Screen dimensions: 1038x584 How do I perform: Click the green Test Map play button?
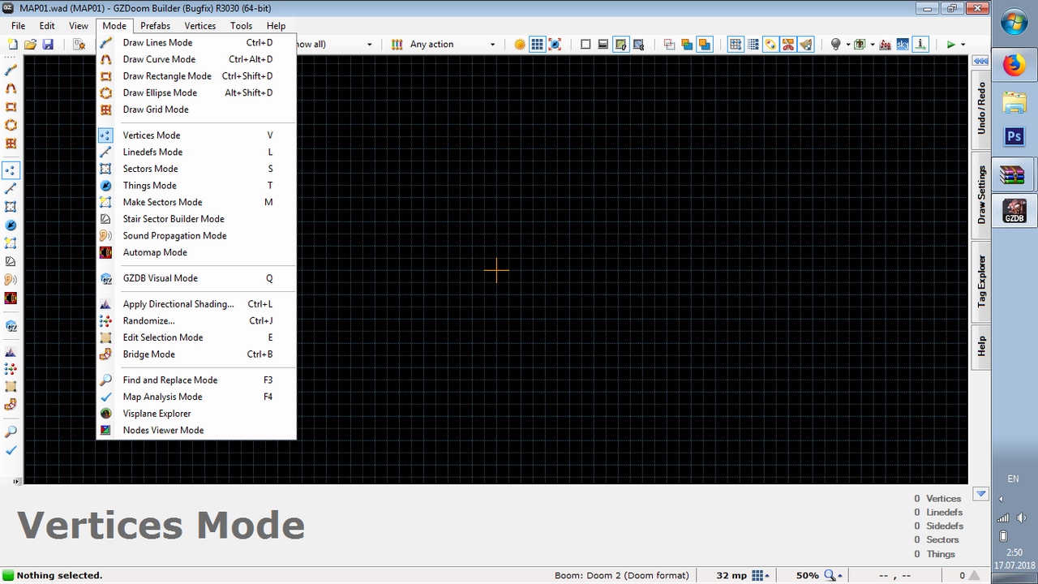click(x=951, y=44)
